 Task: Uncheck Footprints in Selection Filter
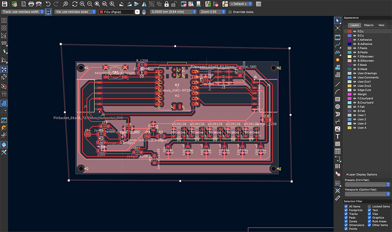coord(346,210)
